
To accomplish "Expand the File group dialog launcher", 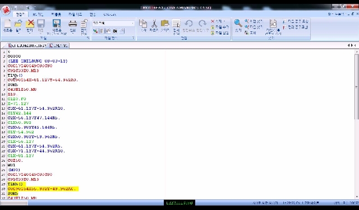I will 88,38.
